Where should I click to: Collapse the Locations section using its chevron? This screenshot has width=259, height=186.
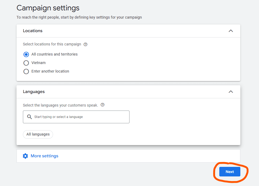click(231, 31)
